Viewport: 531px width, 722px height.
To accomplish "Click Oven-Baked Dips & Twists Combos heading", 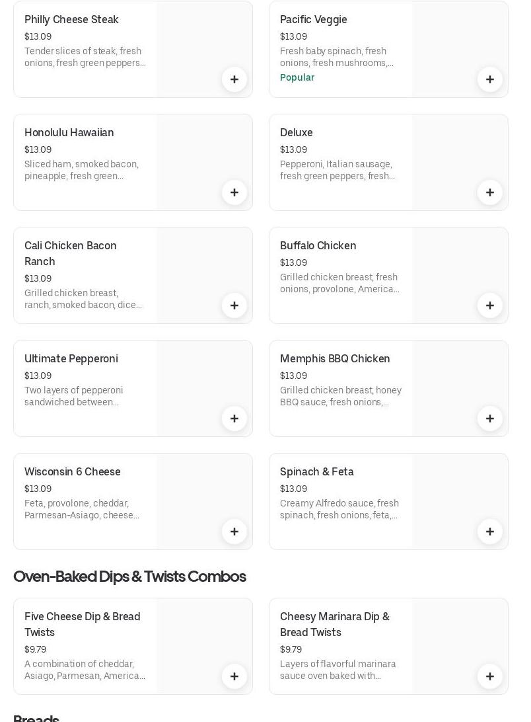I will 129,577.
